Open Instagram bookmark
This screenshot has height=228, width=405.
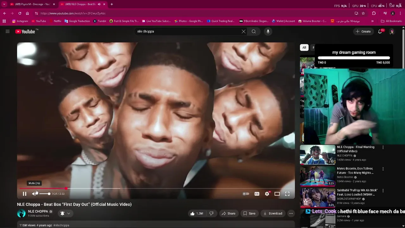pyautogui.click(x=20, y=21)
